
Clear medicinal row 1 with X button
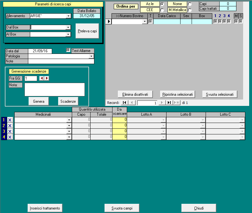point(10,120)
